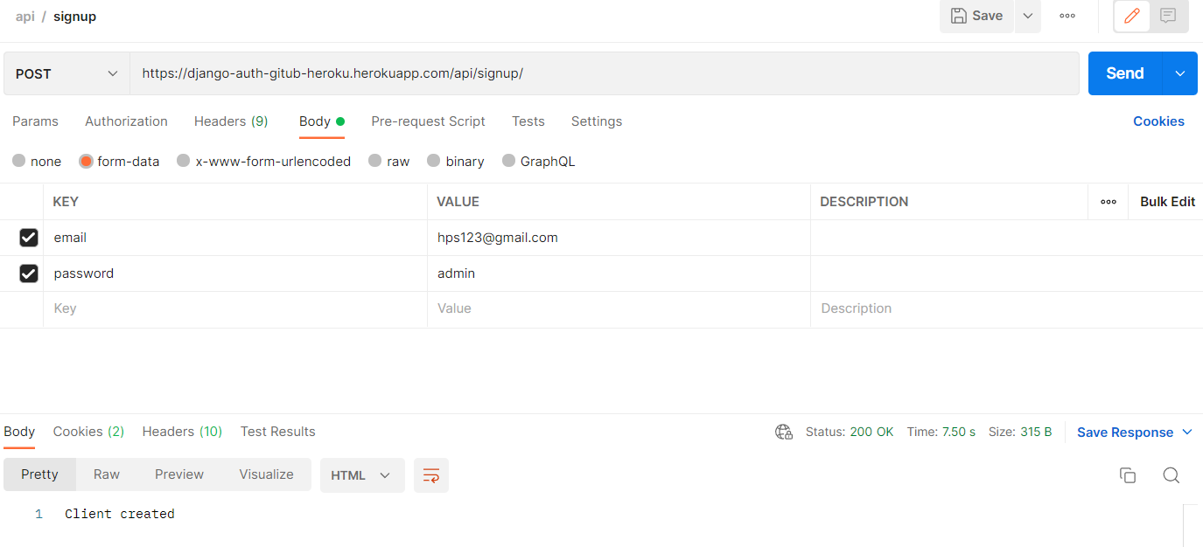This screenshot has height=547, width=1203.
Task: Open the Cookies manager link
Action: click(1158, 121)
